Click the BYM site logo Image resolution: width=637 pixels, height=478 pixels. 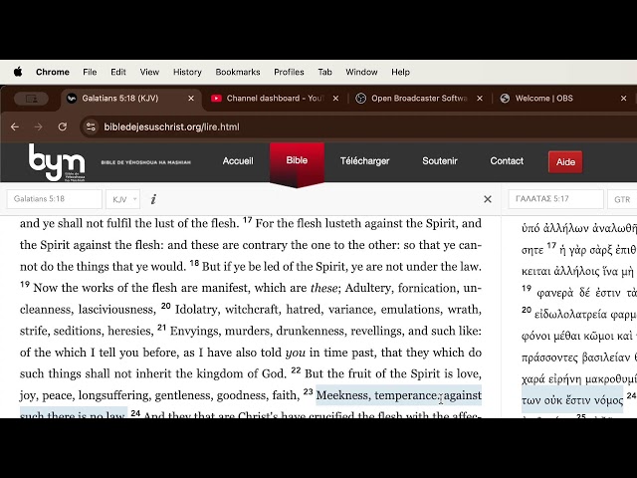[x=57, y=162]
